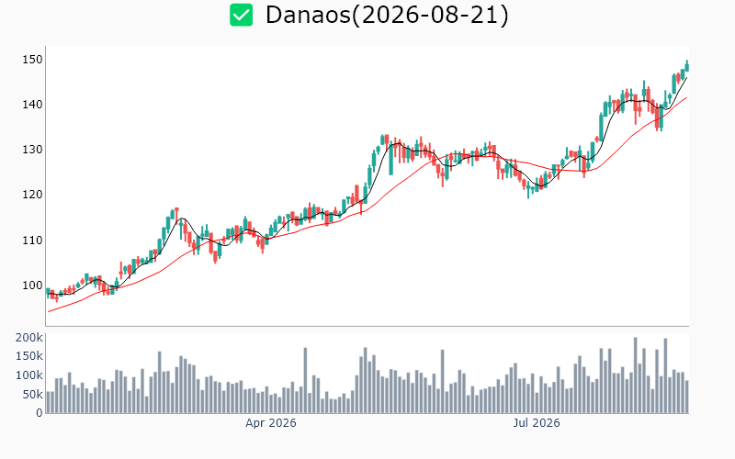Click the 110 price axis label
This screenshot has width=735, height=459.
pyautogui.click(x=32, y=241)
